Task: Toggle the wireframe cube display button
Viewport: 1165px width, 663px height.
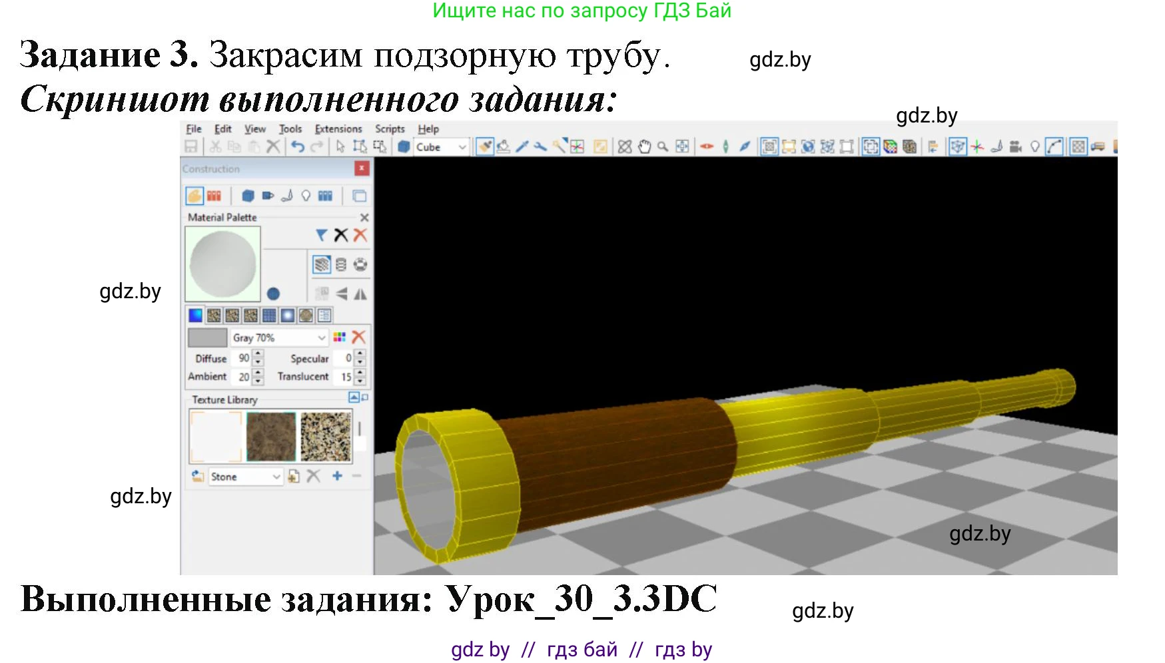Action: [957, 146]
